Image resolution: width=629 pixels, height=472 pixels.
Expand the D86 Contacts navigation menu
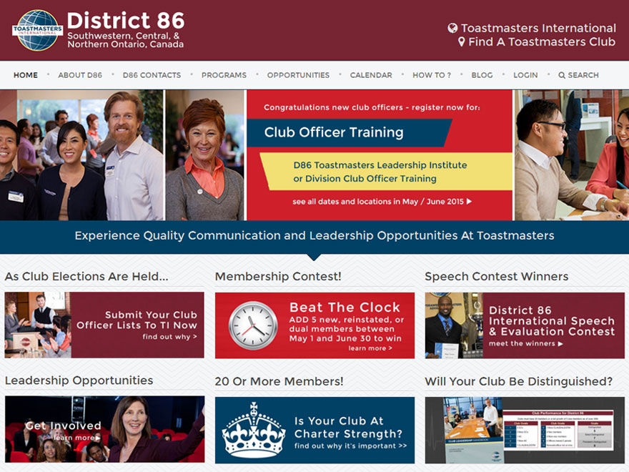[x=152, y=75]
